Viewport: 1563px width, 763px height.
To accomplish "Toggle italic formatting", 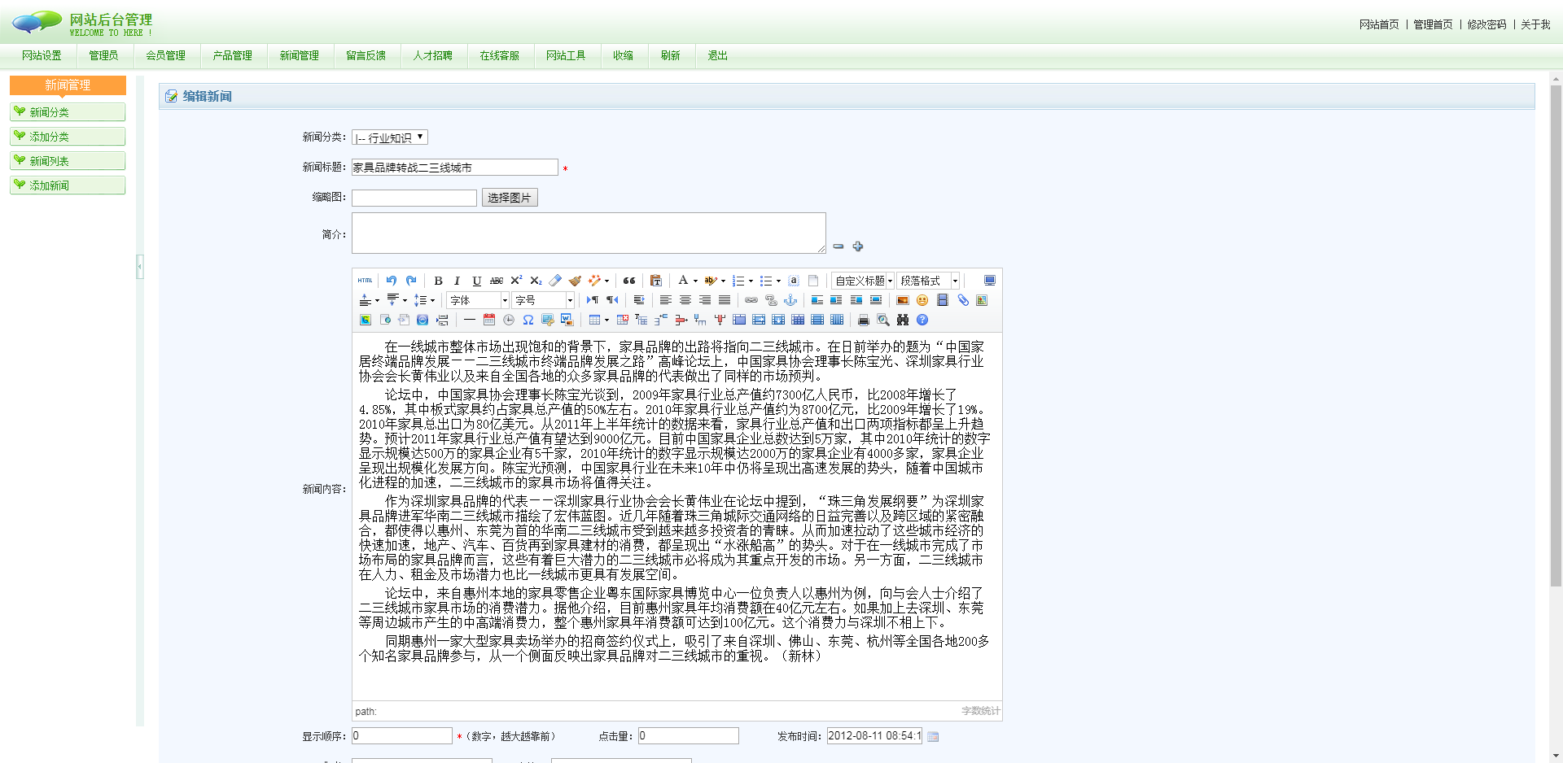I will (457, 281).
